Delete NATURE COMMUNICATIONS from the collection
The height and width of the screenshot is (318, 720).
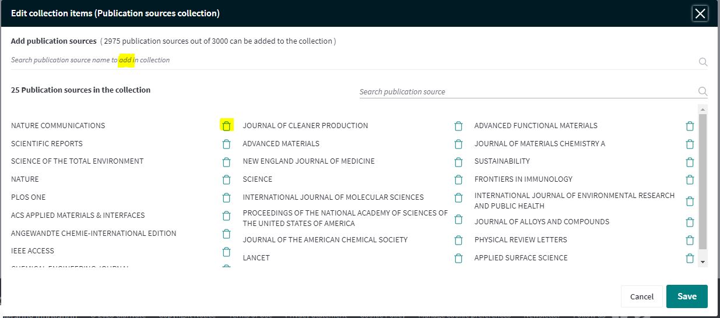tap(227, 126)
